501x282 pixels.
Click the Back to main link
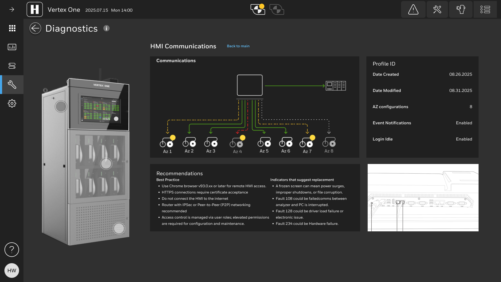238,46
